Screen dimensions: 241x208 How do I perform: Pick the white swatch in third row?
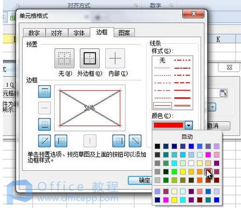pyautogui.click(x=191, y=163)
